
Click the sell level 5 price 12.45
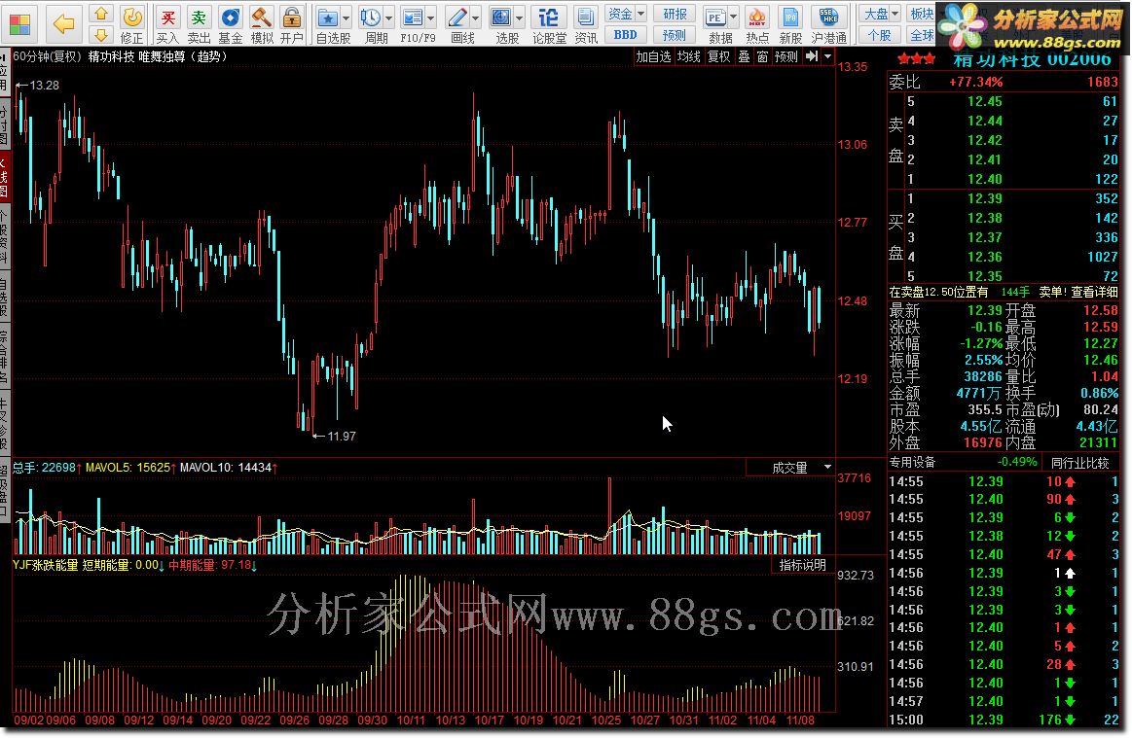(x=985, y=102)
